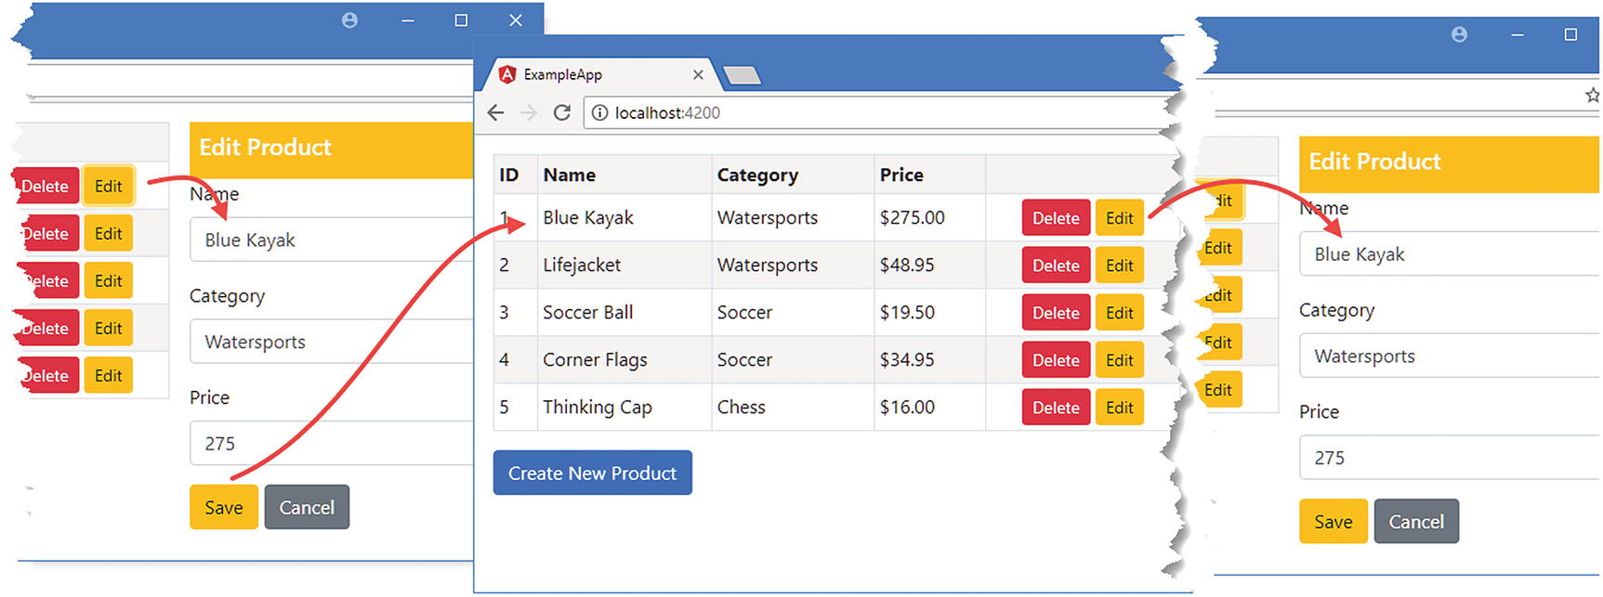
Task: Delete the Thinking Cap product
Action: [1056, 408]
